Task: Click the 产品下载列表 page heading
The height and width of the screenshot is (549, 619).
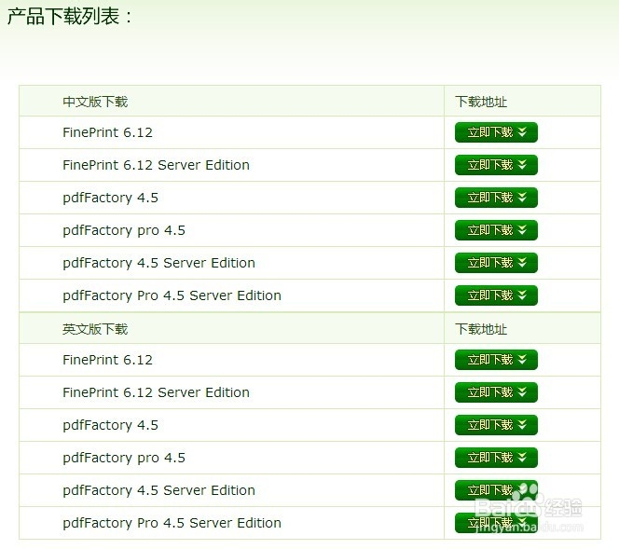Action: click(x=70, y=17)
